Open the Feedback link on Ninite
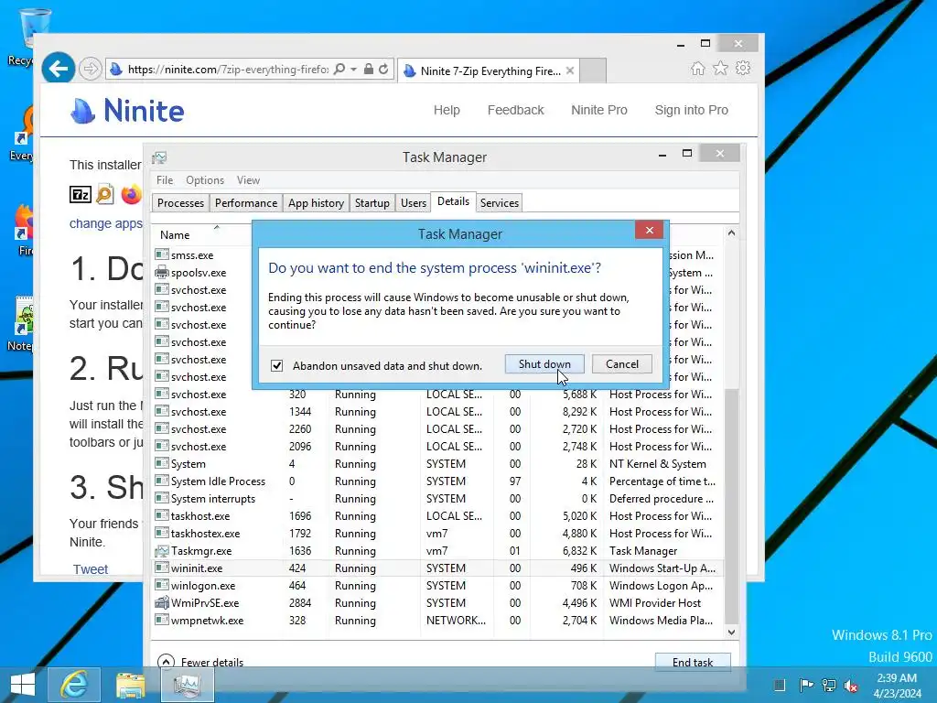 point(516,110)
